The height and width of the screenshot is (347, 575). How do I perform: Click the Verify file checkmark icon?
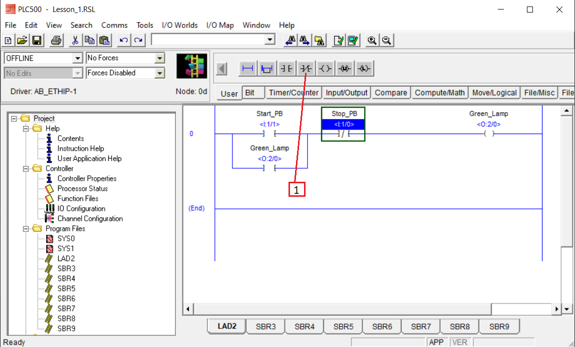339,40
